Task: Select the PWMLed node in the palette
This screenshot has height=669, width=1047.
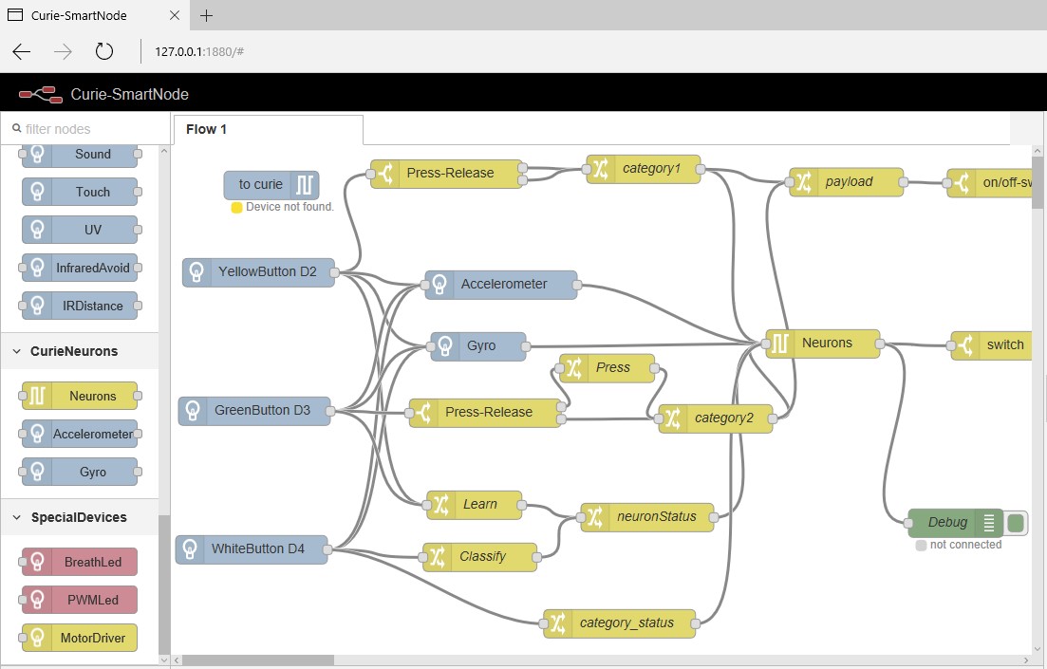Action: click(x=81, y=600)
